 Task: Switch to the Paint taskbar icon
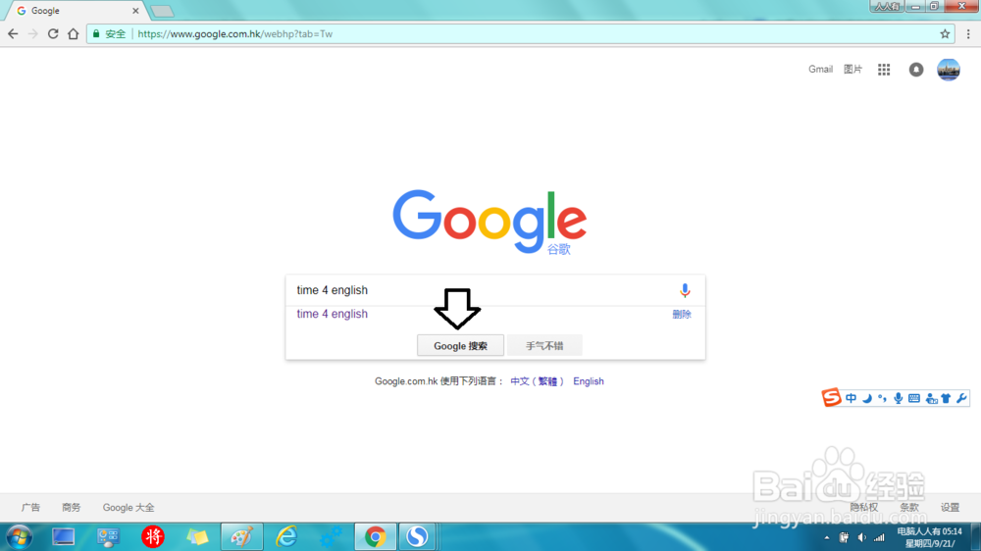point(241,536)
